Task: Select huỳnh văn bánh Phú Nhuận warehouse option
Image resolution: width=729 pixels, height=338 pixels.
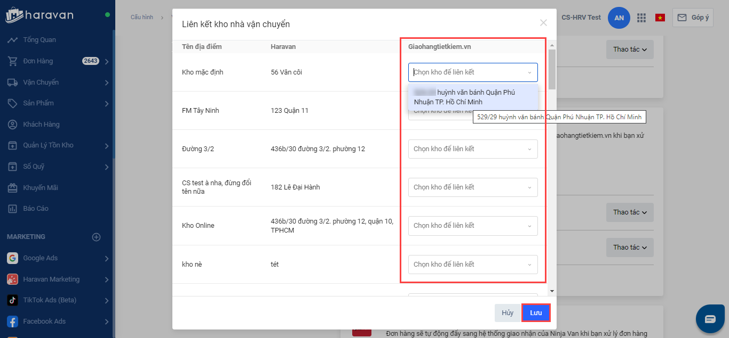Action: click(473, 97)
